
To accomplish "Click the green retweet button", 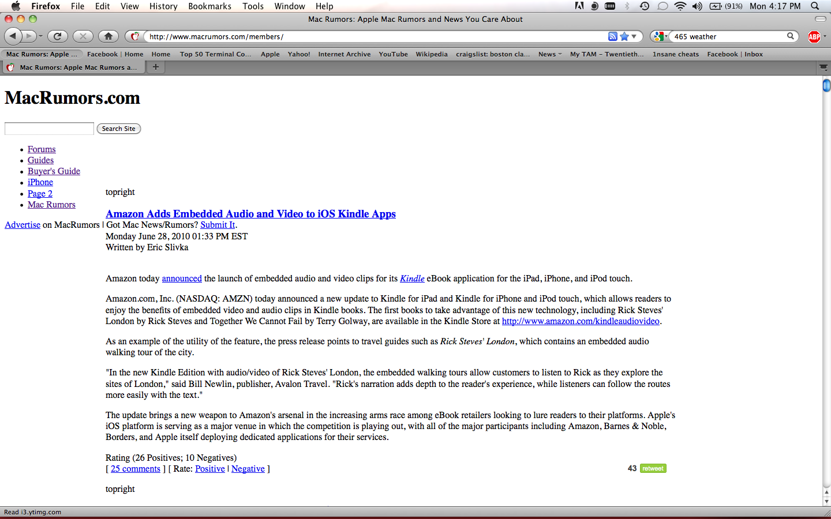I will tap(653, 468).
